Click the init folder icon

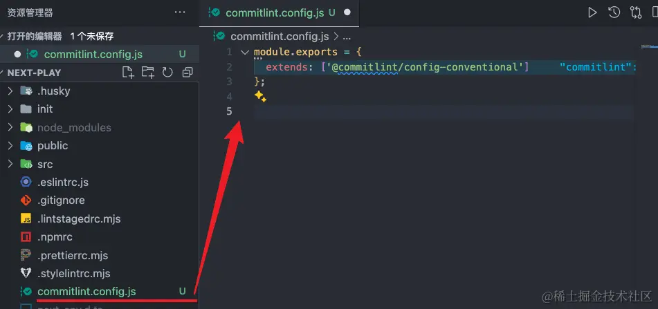26,109
